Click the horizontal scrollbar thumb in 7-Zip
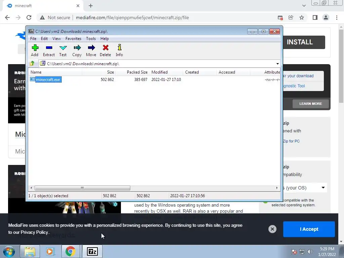 coord(82,188)
